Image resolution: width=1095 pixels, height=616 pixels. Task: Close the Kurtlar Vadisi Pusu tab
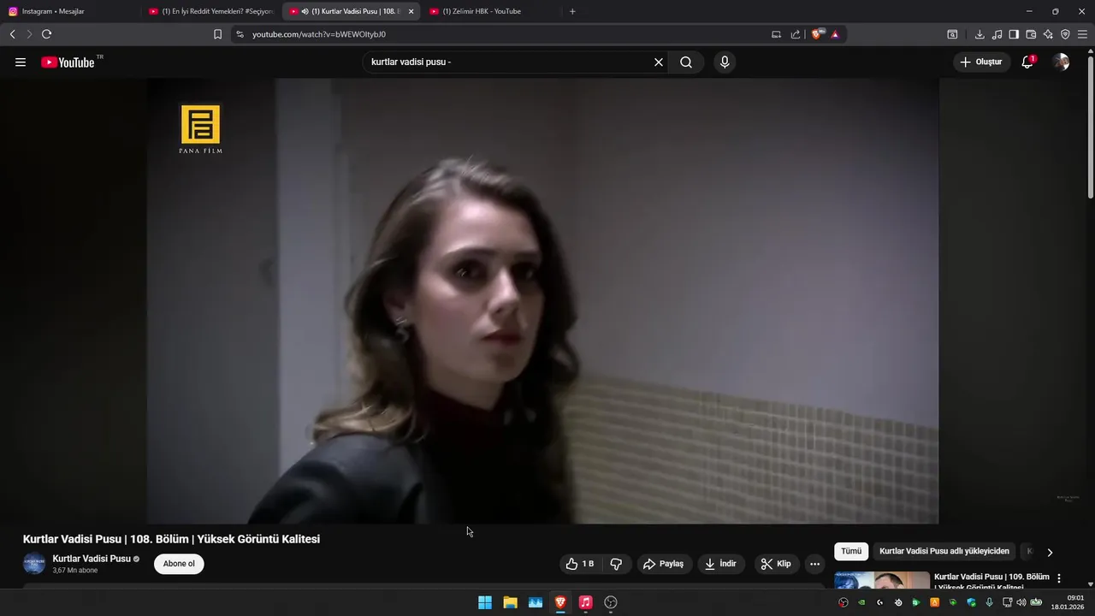(x=411, y=11)
